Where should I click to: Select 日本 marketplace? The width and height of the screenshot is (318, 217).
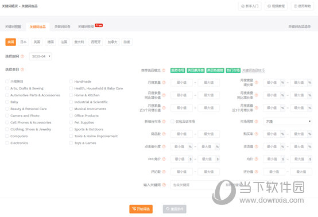[24, 42]
